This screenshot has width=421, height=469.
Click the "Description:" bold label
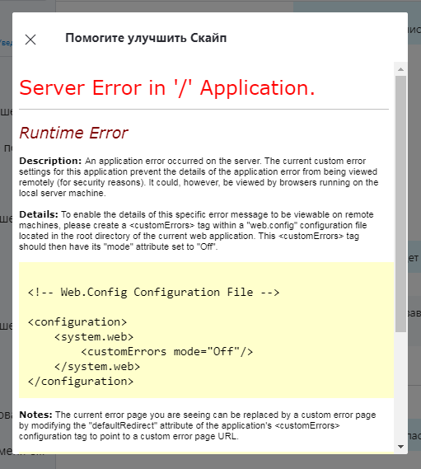pos(50,161)
